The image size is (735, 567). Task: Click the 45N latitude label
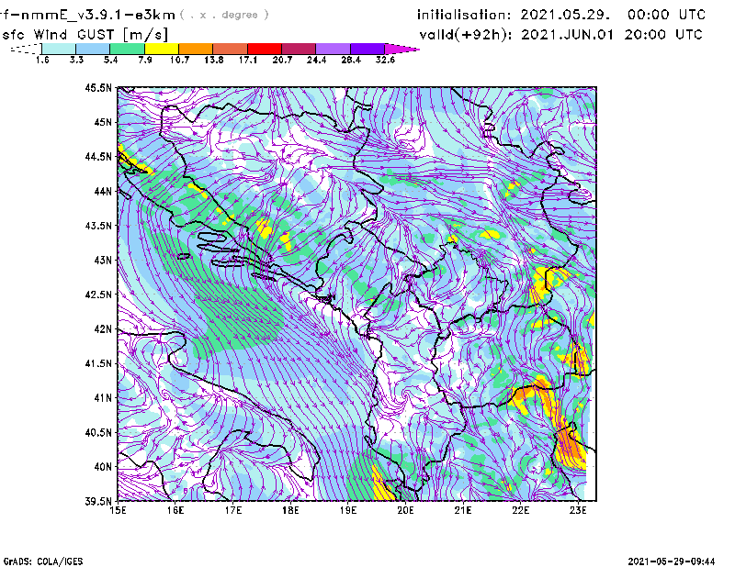(103, 122)
